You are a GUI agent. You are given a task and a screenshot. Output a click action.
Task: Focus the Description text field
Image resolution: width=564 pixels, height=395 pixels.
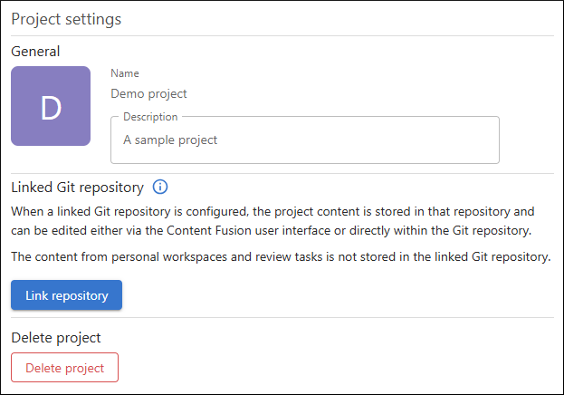coord(304,140)
